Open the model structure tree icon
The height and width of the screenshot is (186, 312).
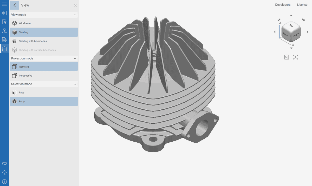4,31
